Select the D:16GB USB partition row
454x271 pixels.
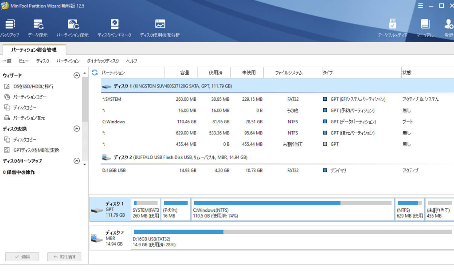[x=278, y=171]
